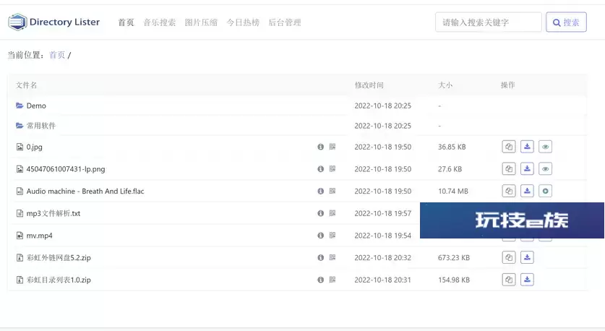605x331 pixels.
Task: Click the Demo folder icon
Action: [x=20, y=106]
